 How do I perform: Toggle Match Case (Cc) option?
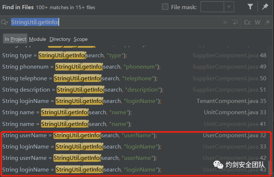tap(247, 23)
